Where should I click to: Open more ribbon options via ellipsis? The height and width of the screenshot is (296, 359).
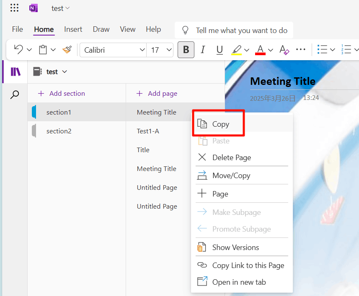[301, 49]
